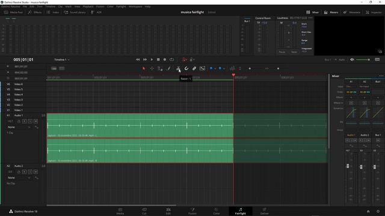Arm the record (R) button on Audio 1
This screenshot has width=385, height=216.
pos(24,121)
